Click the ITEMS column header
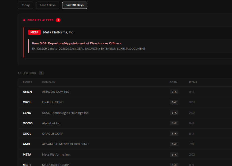 tap(193, 82)
